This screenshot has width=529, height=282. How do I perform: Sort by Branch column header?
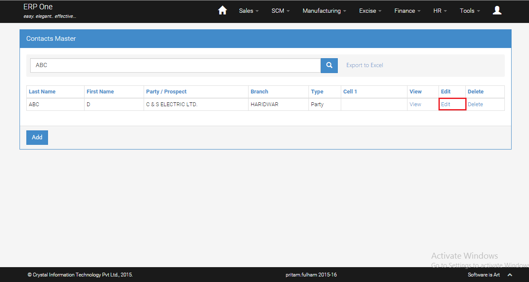tap(259, 92)
